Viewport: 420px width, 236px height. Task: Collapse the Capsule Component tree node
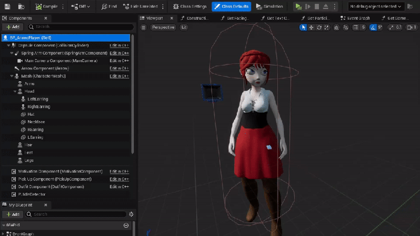(8, 45)
